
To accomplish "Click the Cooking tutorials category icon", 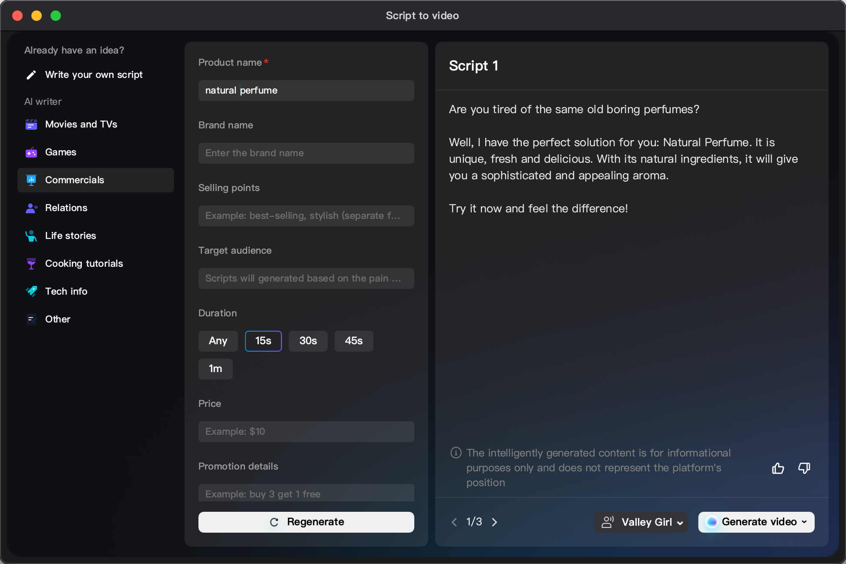I will (x=31, y=263).
